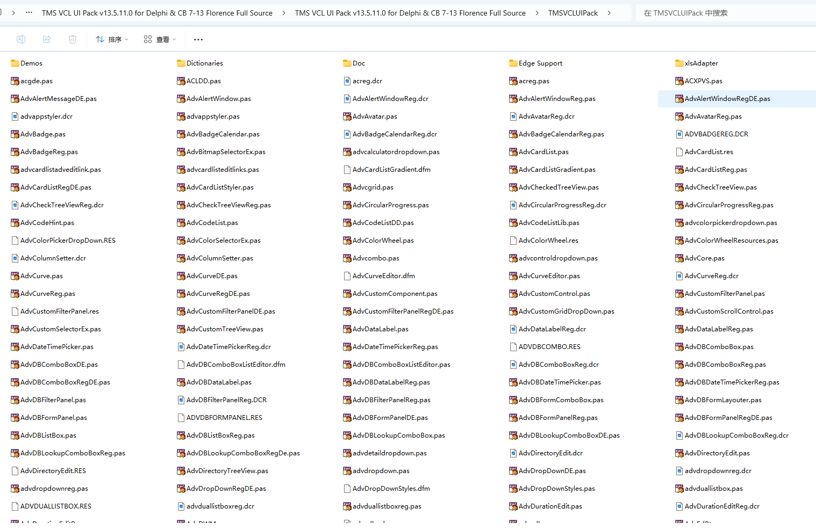This screenshot has width=816, height=530.
Task: Open the three-dot more options menu in toolbar
Action: (198, 39)
